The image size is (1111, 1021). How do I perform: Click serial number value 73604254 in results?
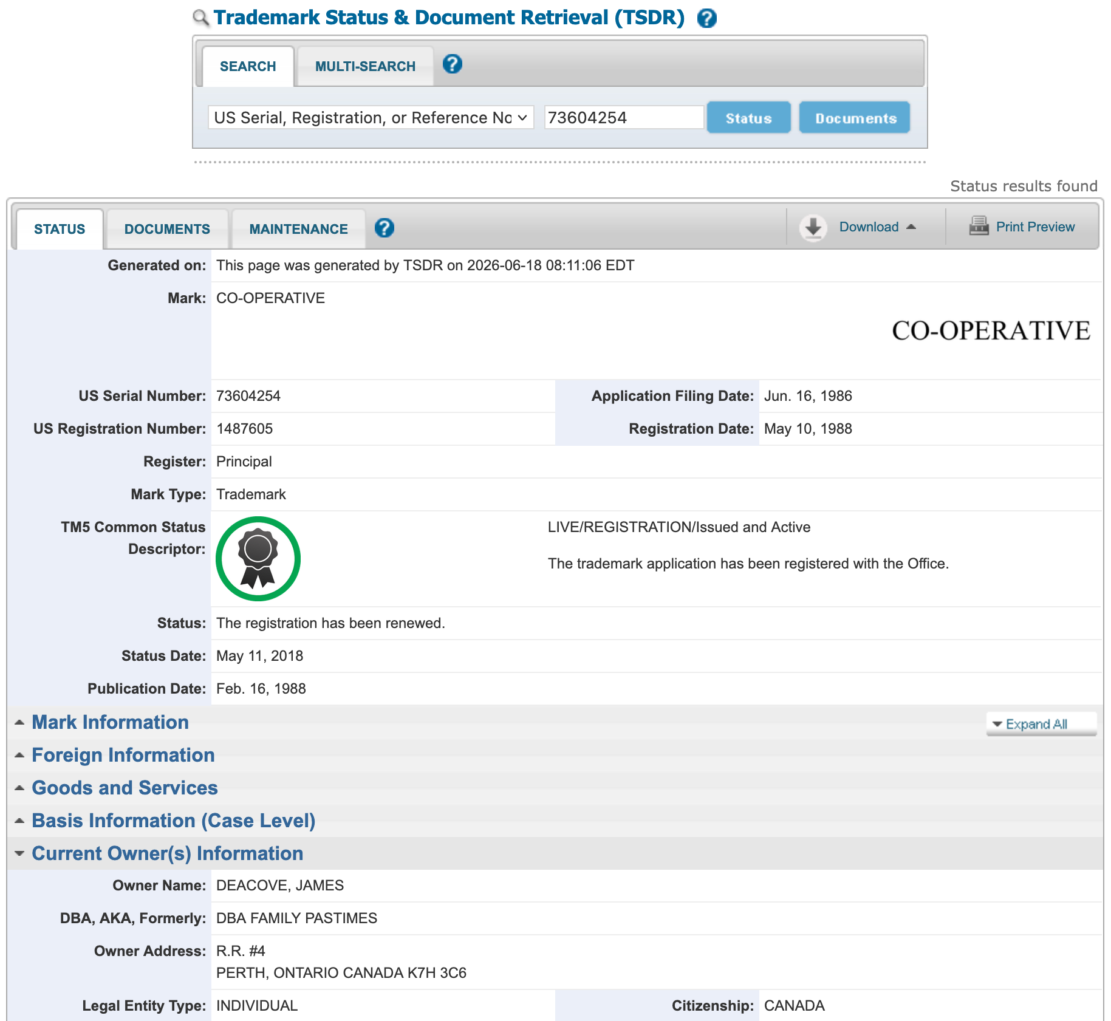[248, 396]
